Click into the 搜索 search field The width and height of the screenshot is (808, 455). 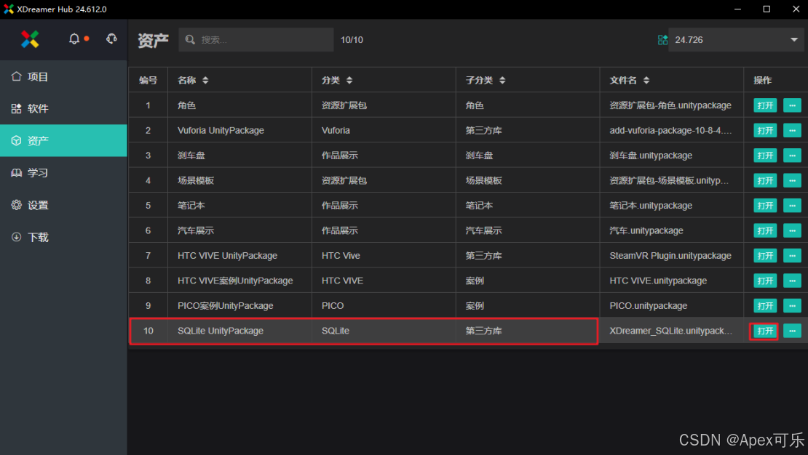tap(256, 40)
